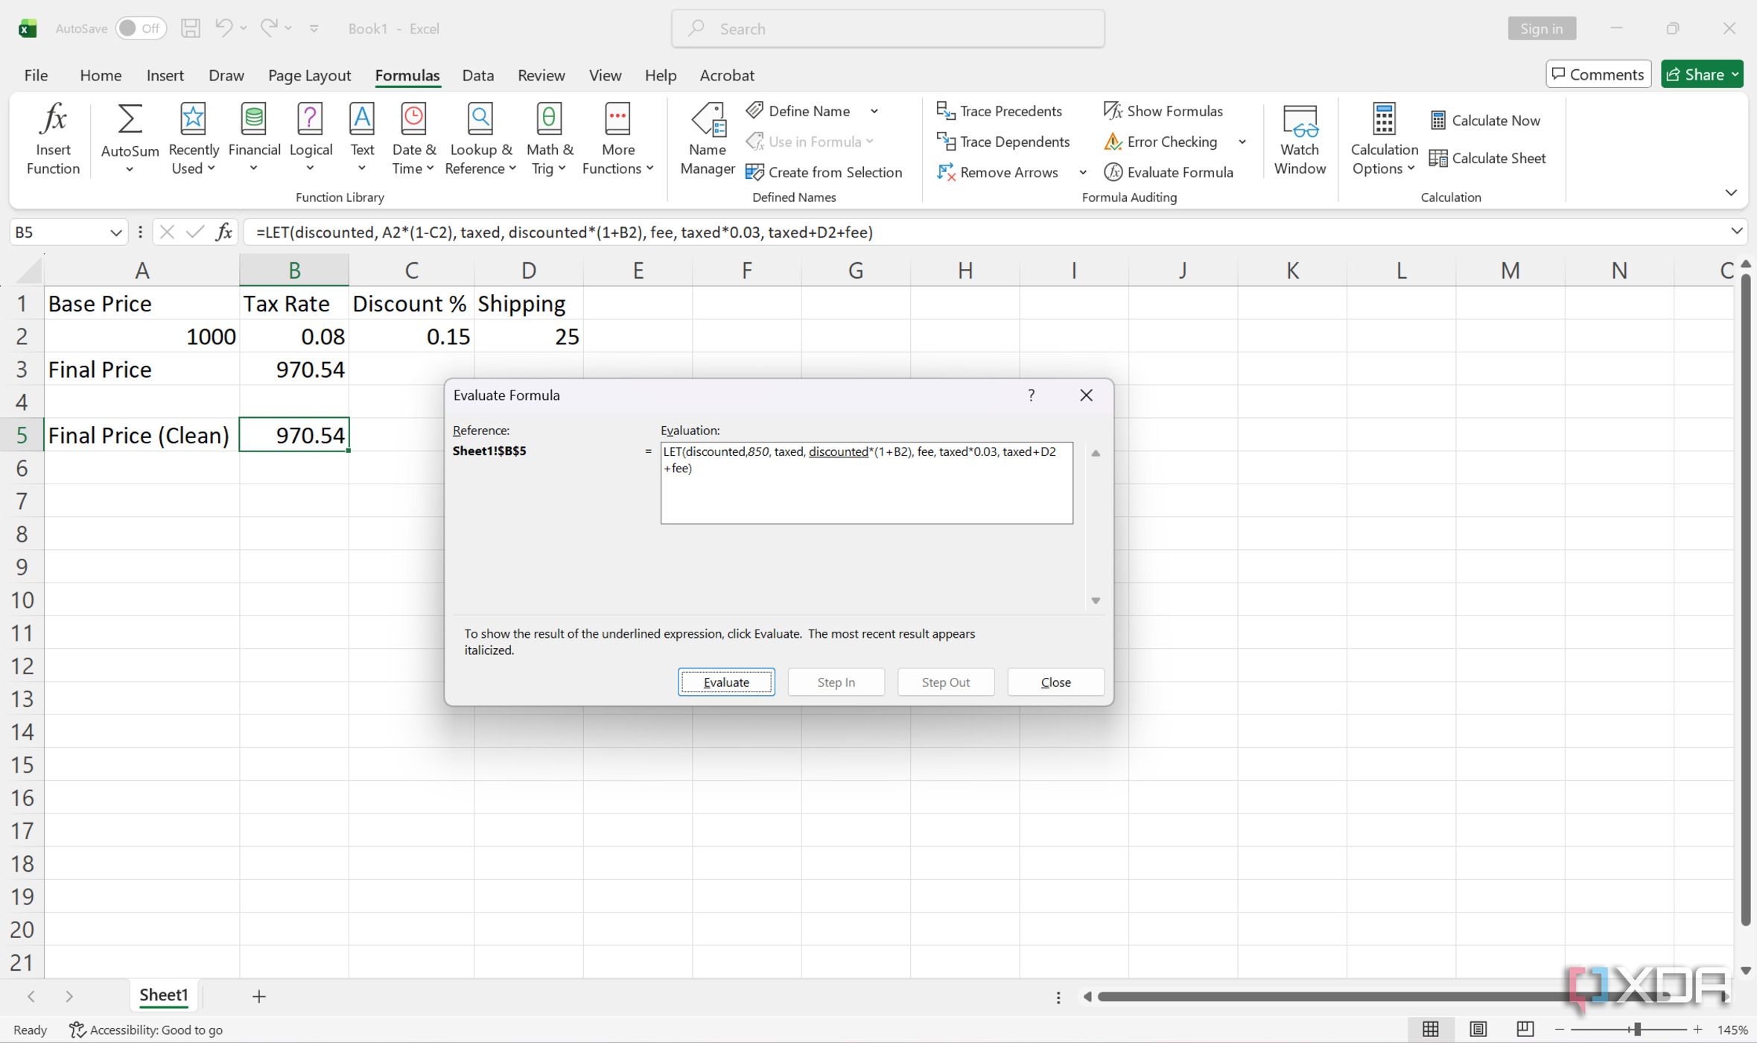Open the Name Box dropdown arrow
This screenshot has height=1043, width=1757.
coord(115,232)
